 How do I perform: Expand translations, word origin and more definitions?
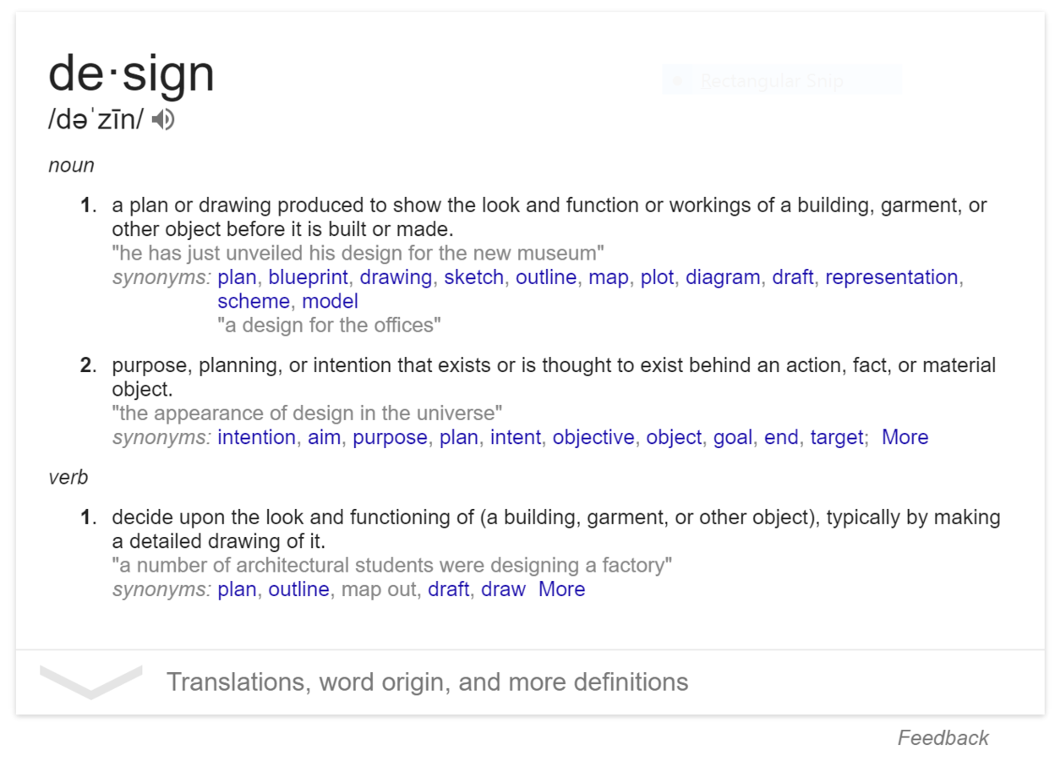click(x=529, y=682)
